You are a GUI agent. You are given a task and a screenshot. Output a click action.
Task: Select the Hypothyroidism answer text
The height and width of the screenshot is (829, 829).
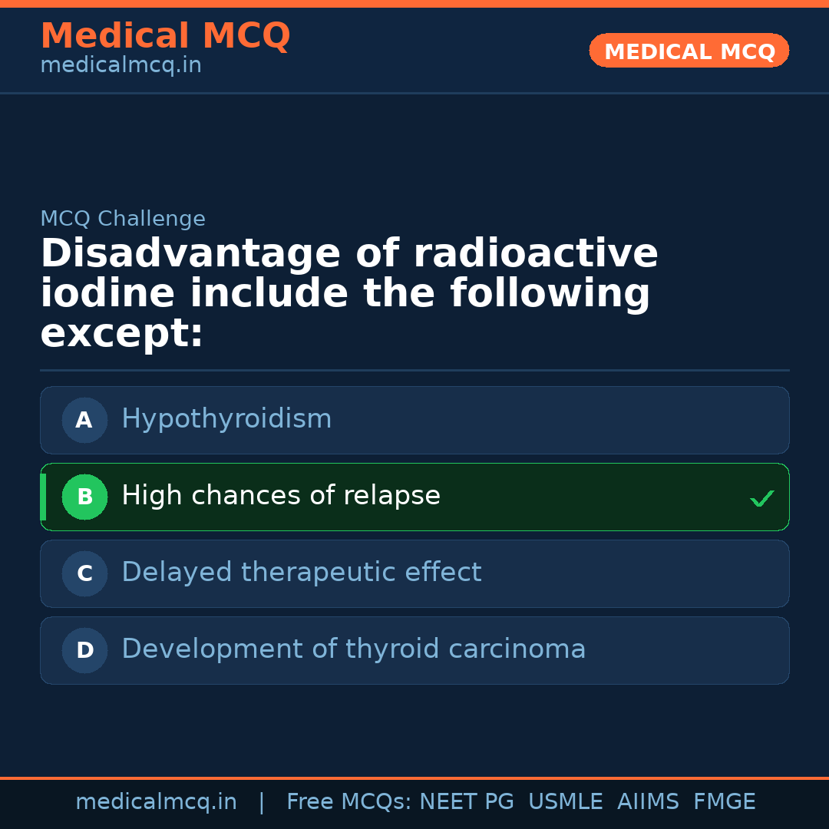[x=226, y=419]
